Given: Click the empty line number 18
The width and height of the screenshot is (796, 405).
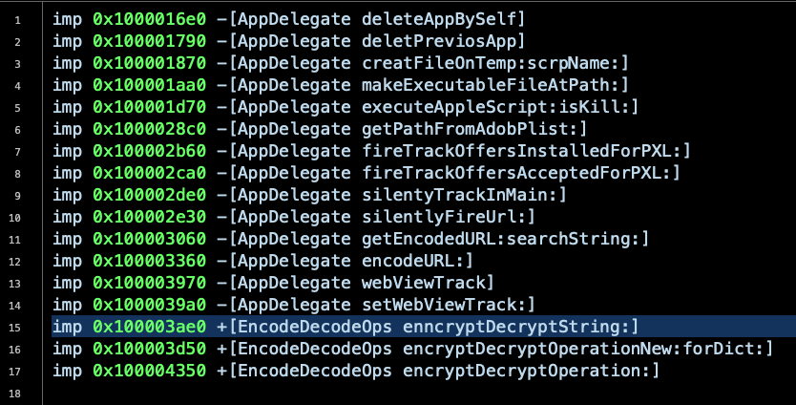Looking at the screenshot, I should (x=21, y=393).
